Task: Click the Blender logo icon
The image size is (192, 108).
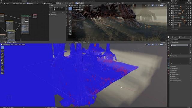Action: pyautogui.click(x=1, y=1)
